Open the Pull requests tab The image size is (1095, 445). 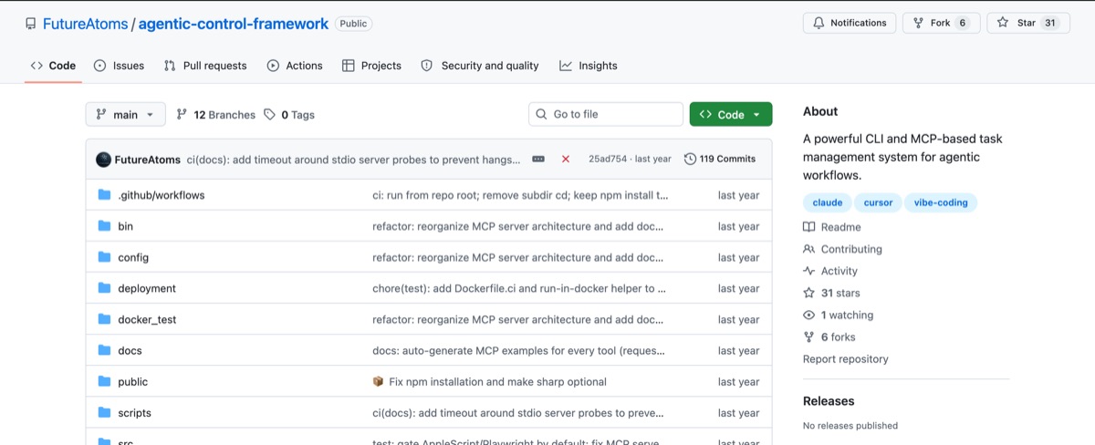[x=205, y=66]
